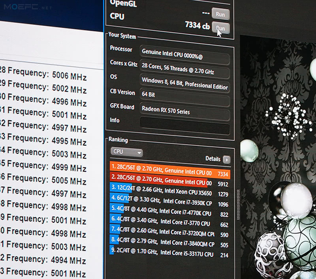Click the ranking list scrollbar grip
Image resolution: width=316 pixels, height=279 pixels.
coord(239,204)
